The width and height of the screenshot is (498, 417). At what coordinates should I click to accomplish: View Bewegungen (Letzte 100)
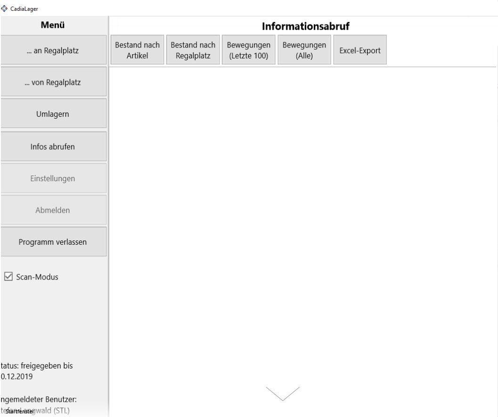pyautogui.click(x=249, y=50)
